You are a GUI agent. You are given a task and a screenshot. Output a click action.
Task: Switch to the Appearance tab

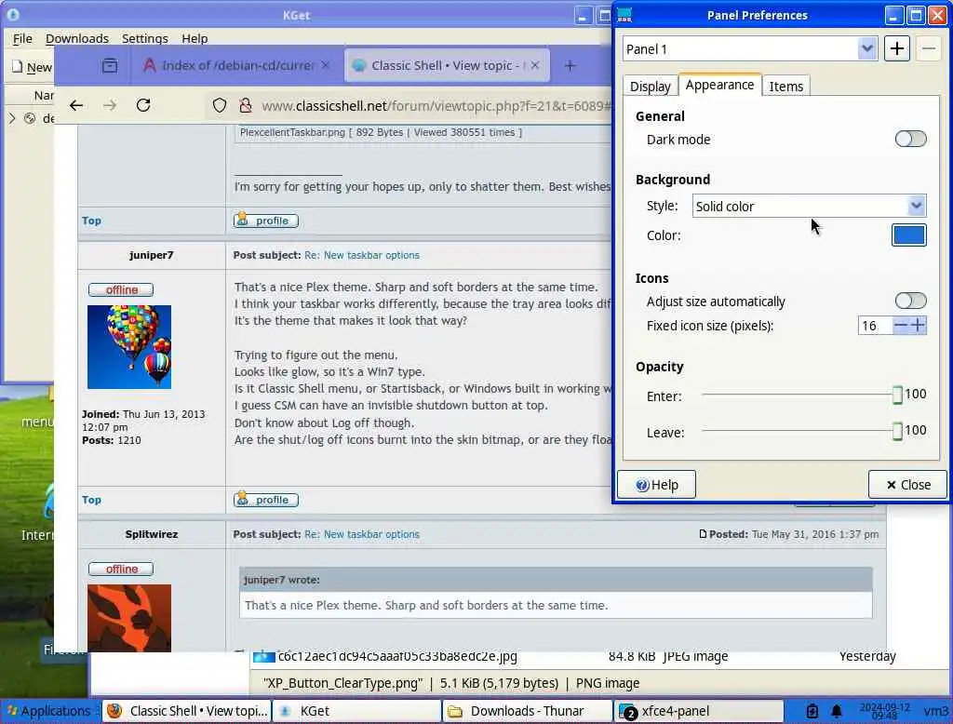(719, 85)
